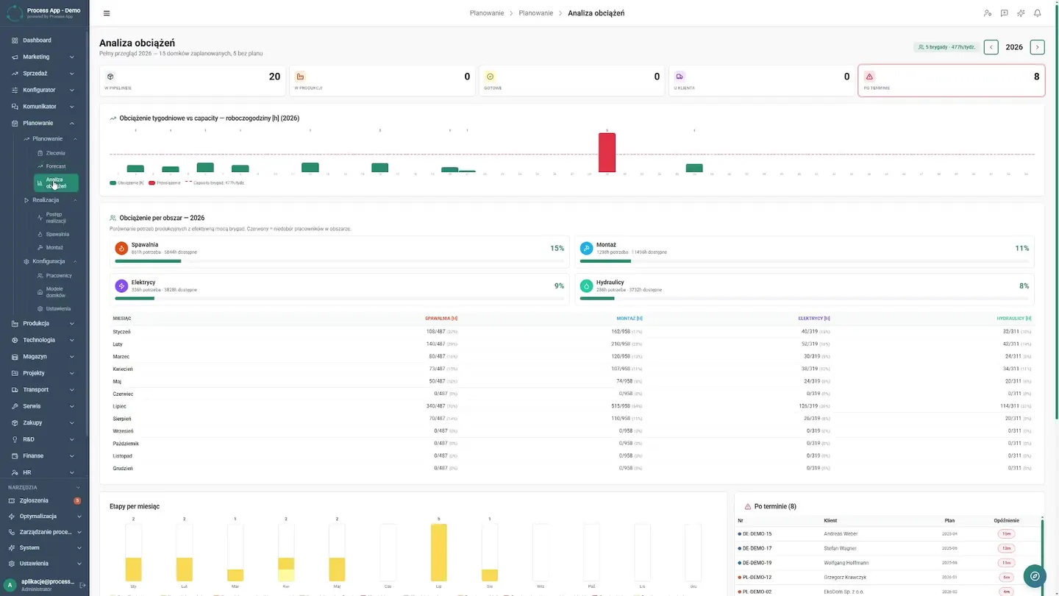Click the floating compass help button
The height and width of the screenshot is (596, 1059).
click(1035, 576)
